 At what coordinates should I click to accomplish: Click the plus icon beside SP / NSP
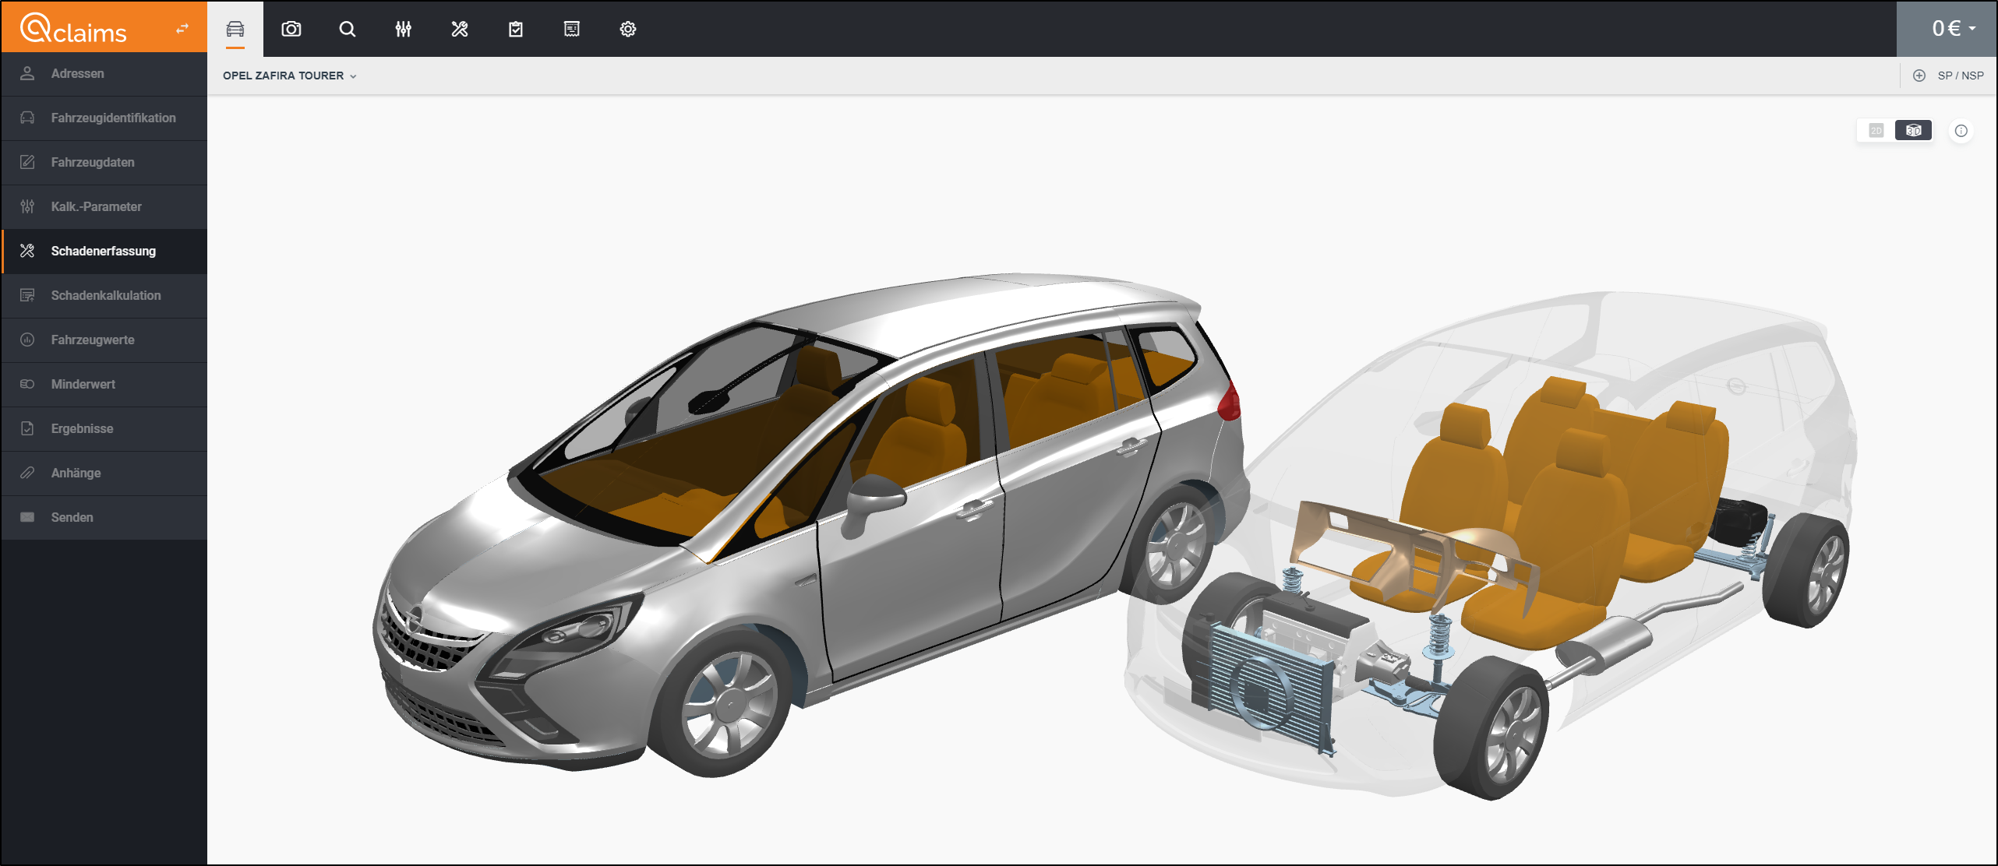1919,76
